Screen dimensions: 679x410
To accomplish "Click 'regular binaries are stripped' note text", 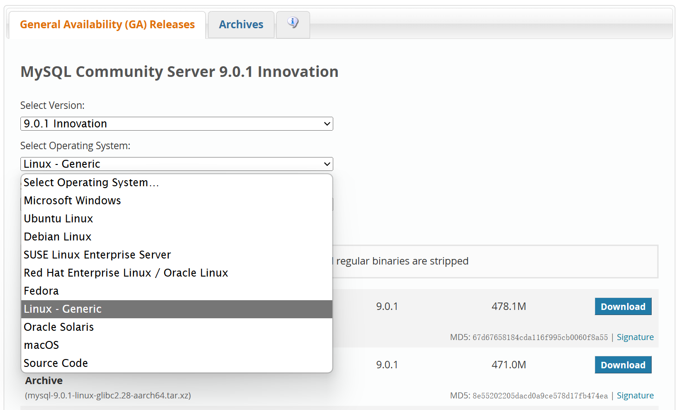I will [x=402, y=261].
